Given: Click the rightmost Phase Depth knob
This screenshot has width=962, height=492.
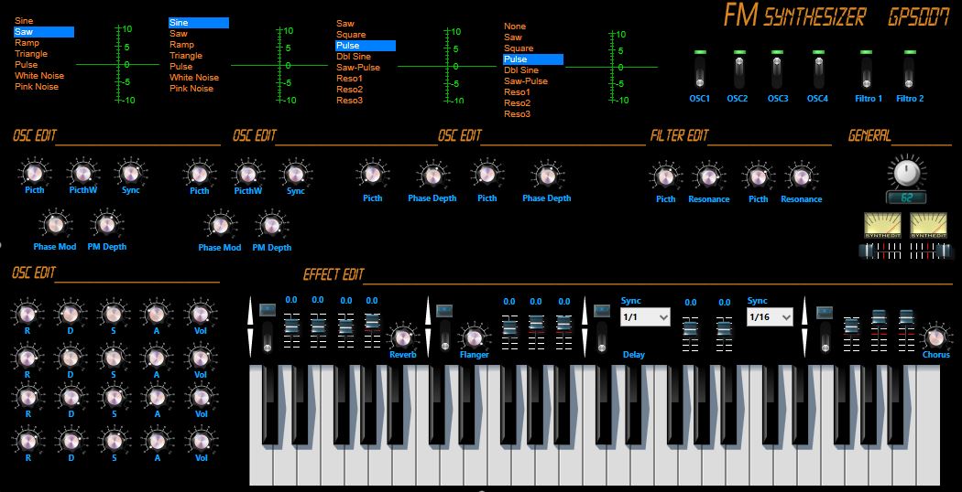Looking at the screenshot, I should pyautogui.click(x=546, y=176).
